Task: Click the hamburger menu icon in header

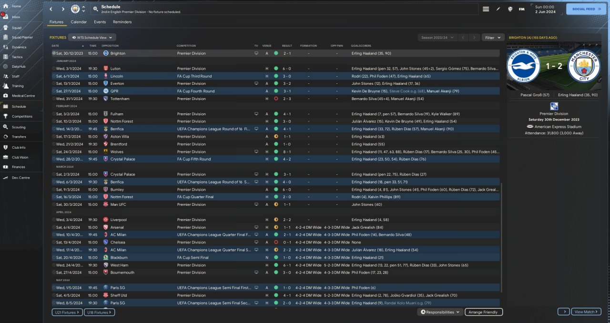Action: pos(486,9)
